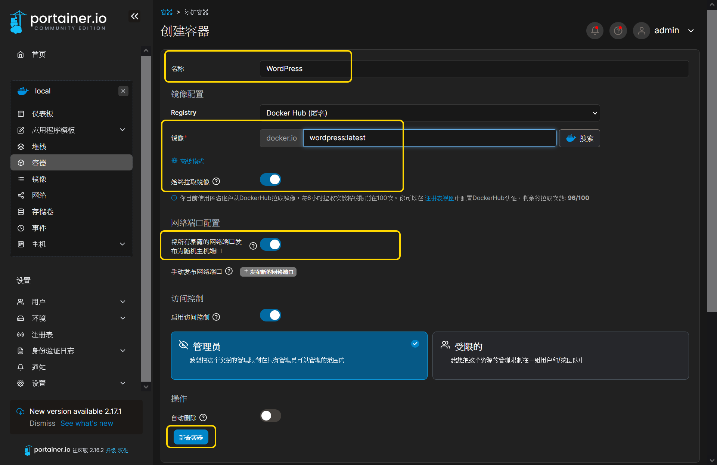
Task: Click the Portainer.io logo
Action: coord(58,22)
